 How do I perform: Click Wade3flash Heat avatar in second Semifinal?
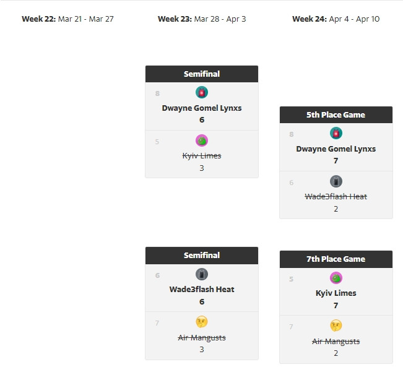tap(202, 274)
